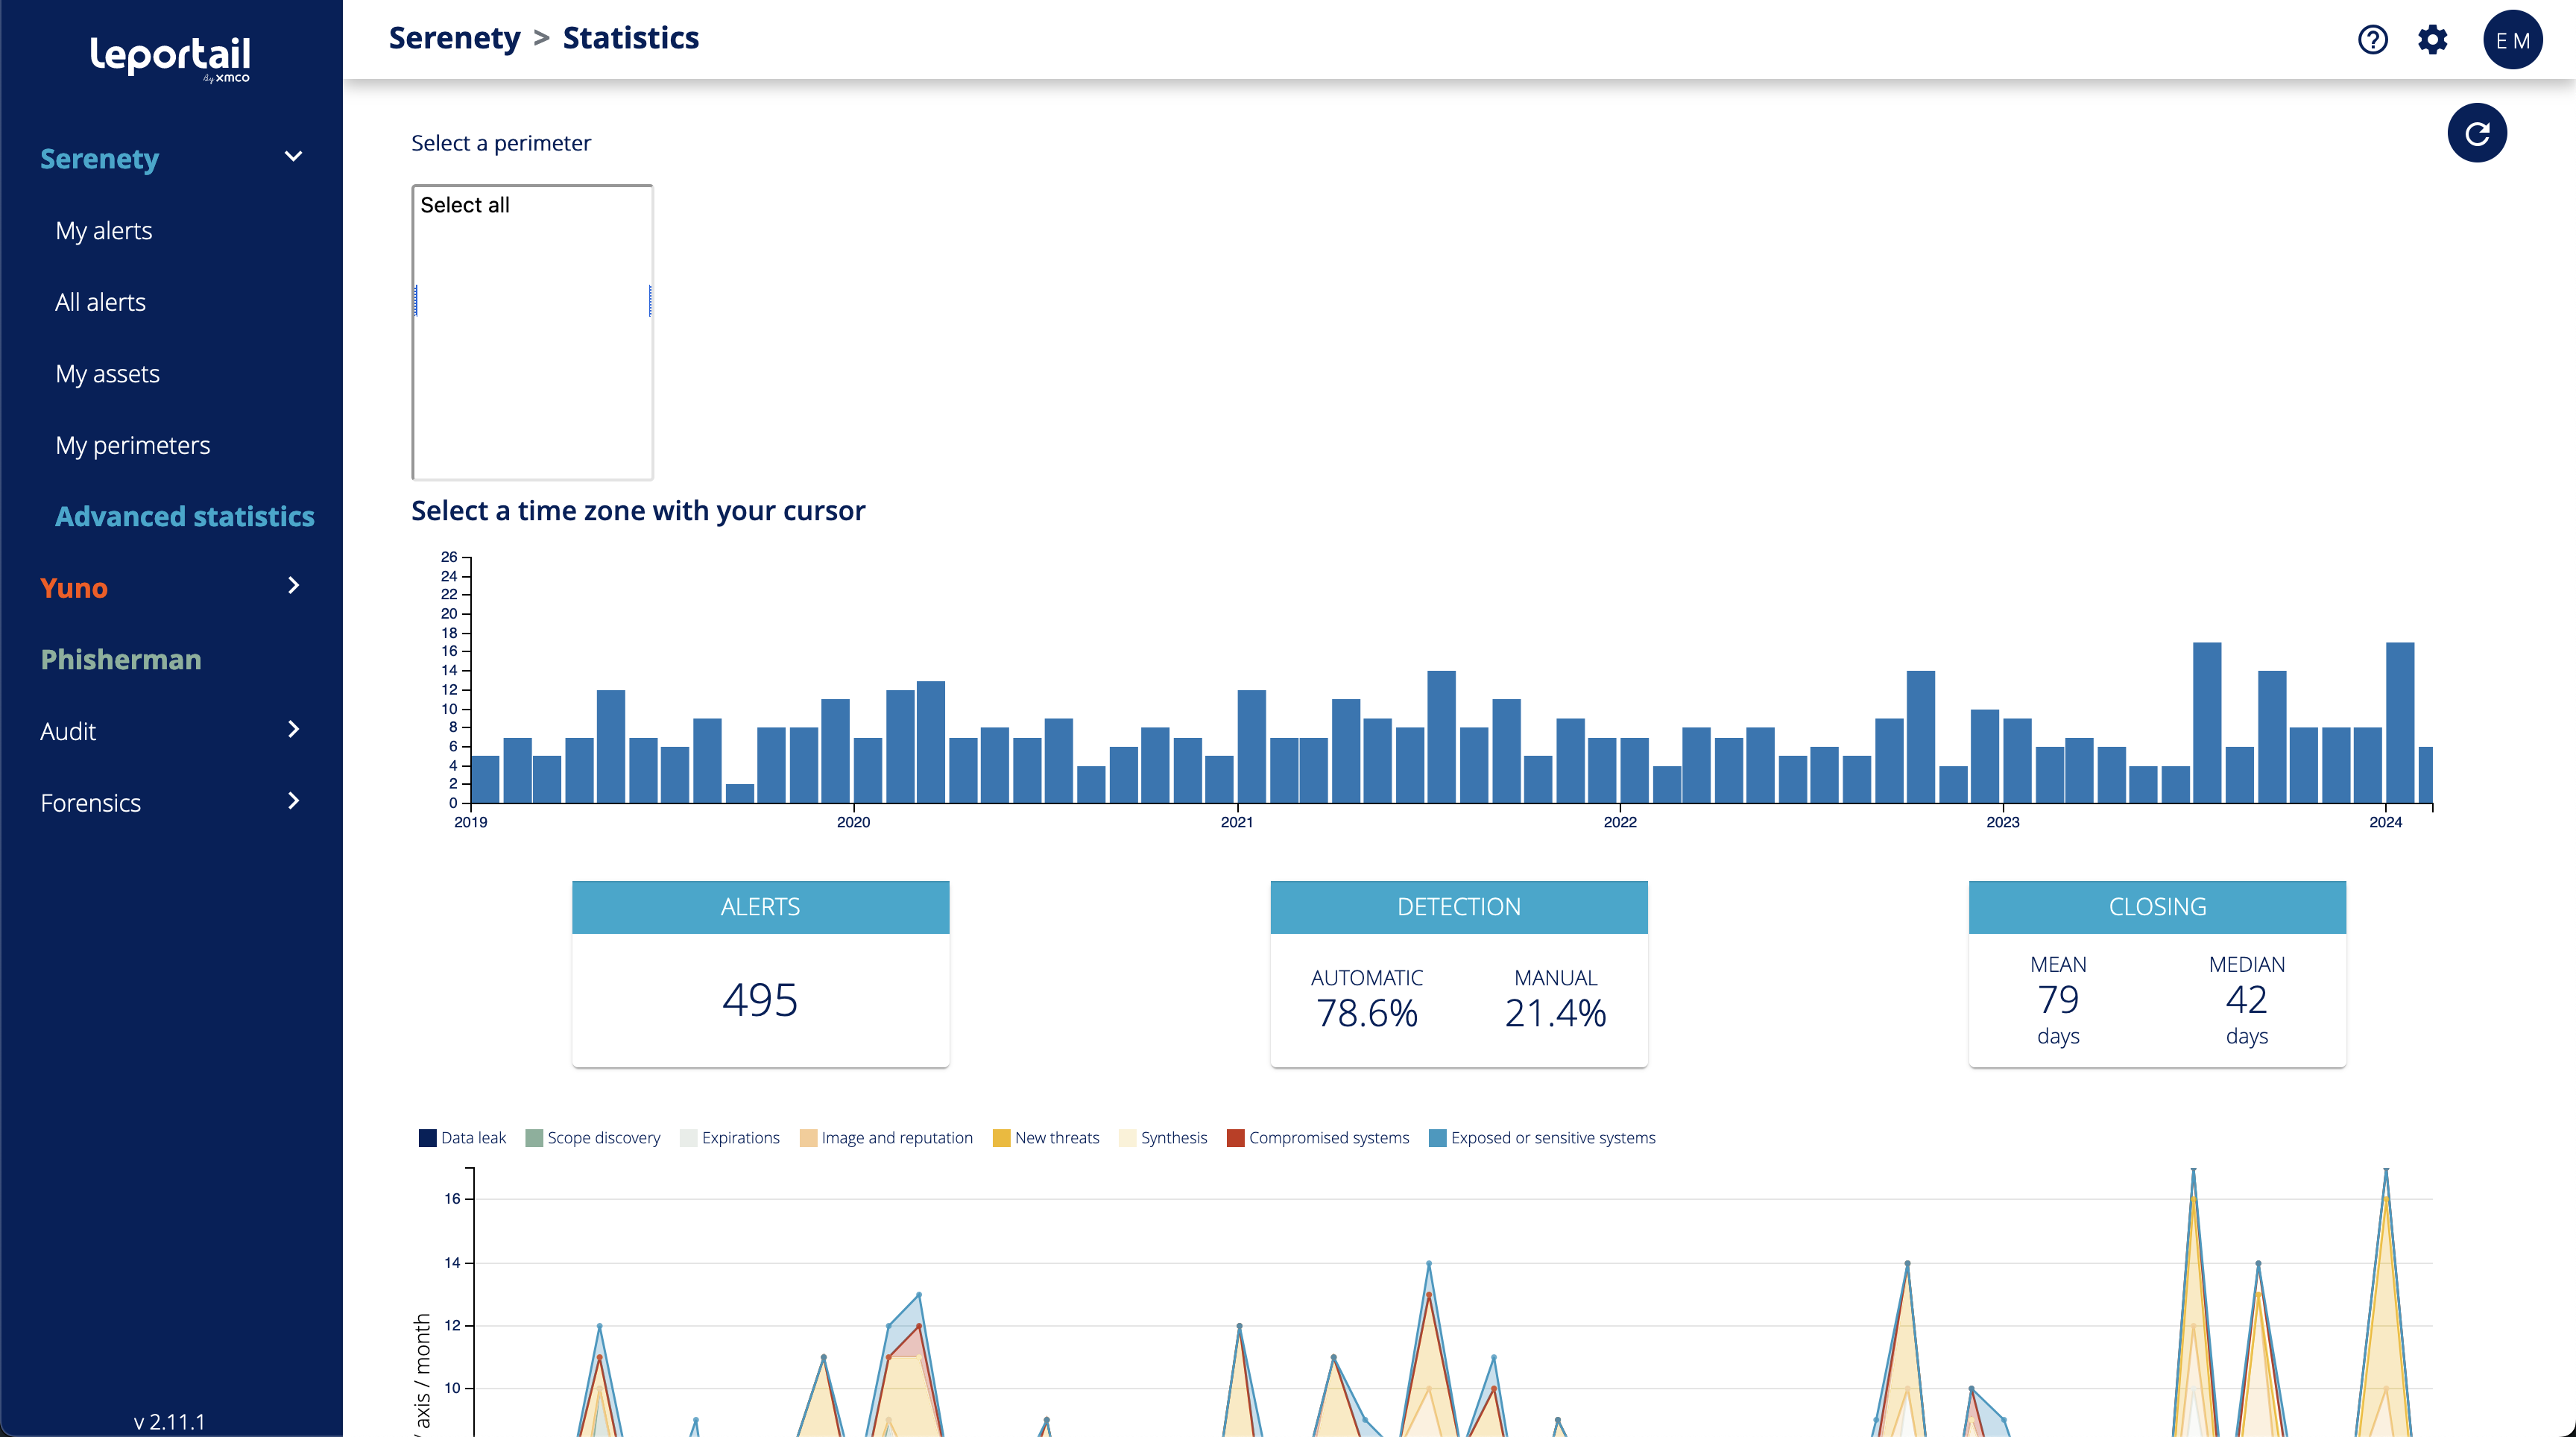Hide the New threats series
The width and height of the screenshot is (2576, 1437).
(1045, 1138)
